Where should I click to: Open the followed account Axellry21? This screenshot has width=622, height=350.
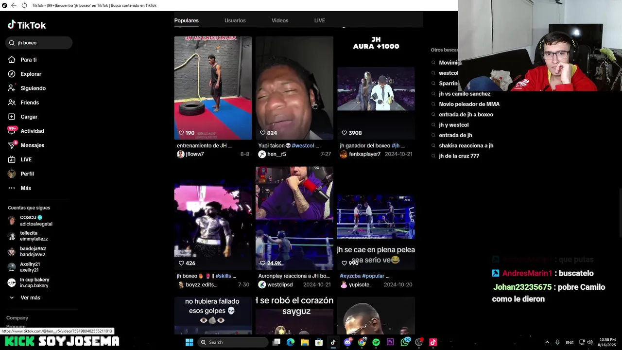[24, 267]
